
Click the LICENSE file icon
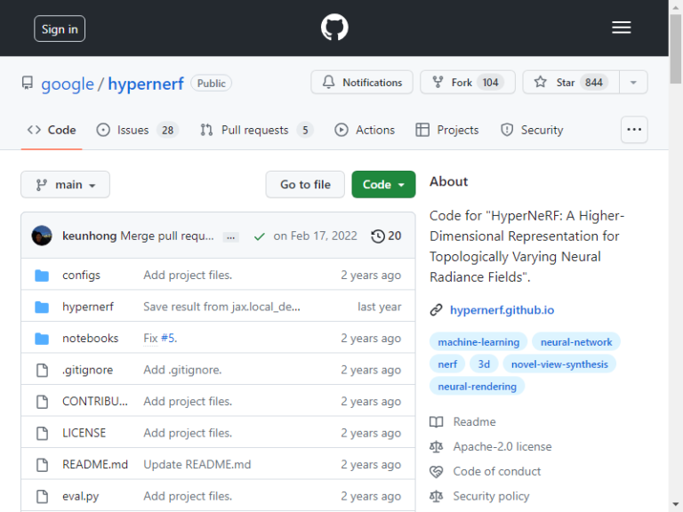pyautogui.click(x=43, y=433)
